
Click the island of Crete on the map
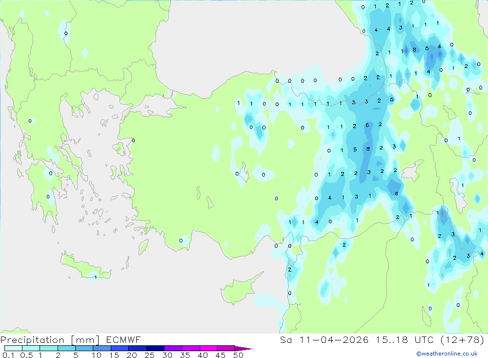click(85, 266)
